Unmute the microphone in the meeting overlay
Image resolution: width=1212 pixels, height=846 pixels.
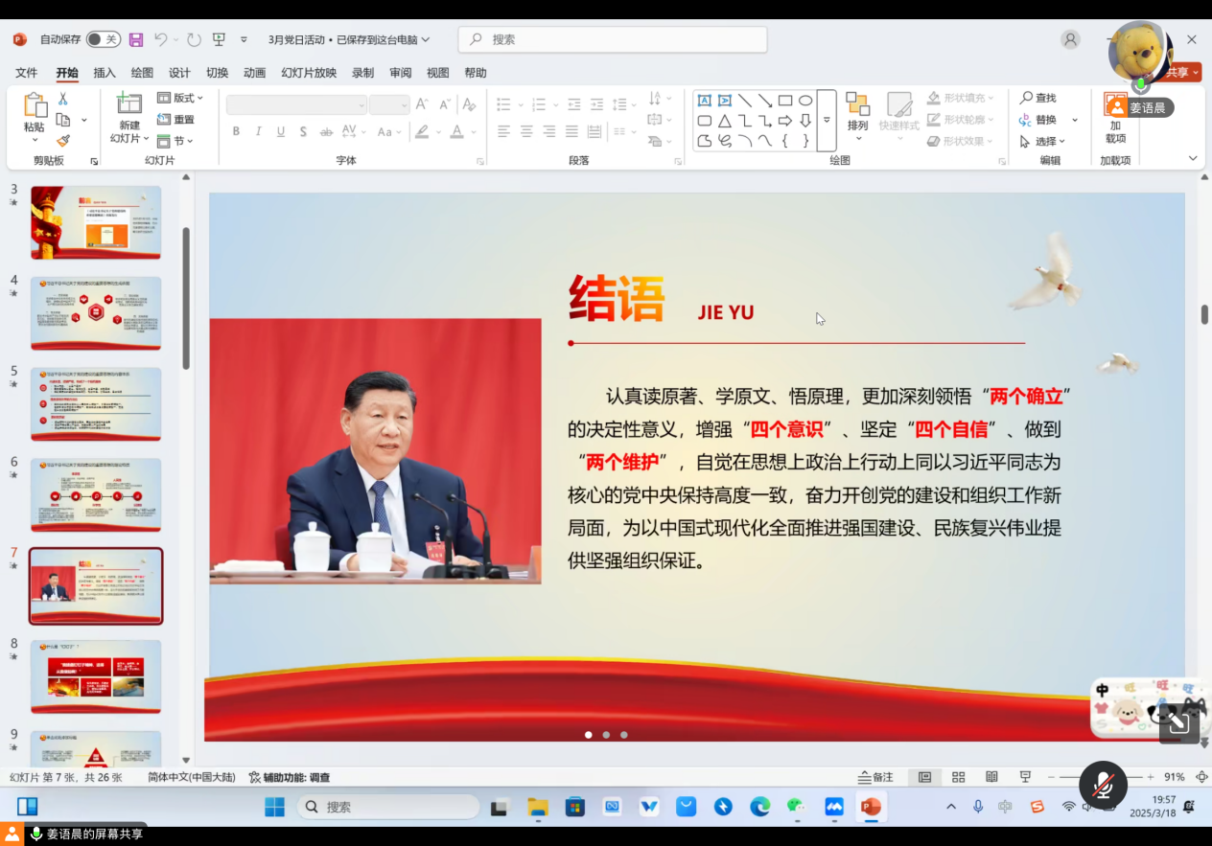1103,785
